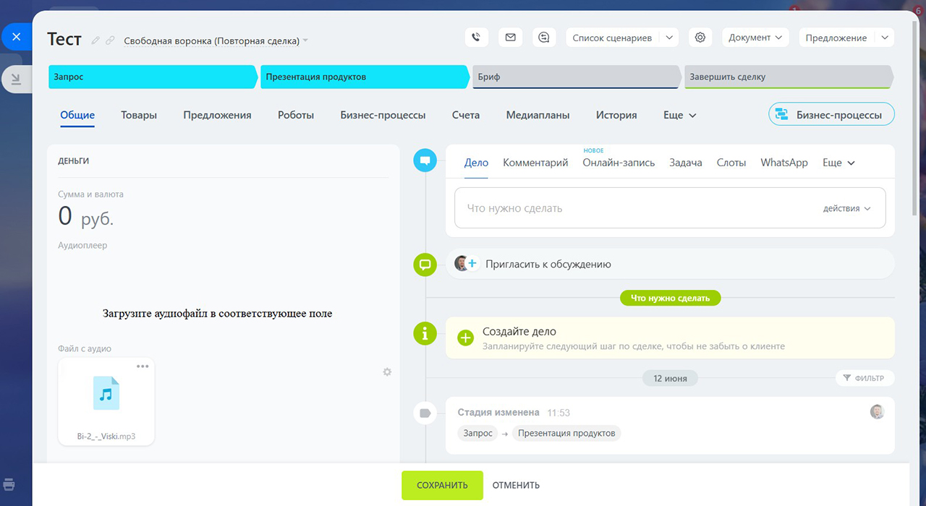Click the phone call icon
The height and width of the screenshot is (506, 926).
pyautogui.click(x=476, y=38)
